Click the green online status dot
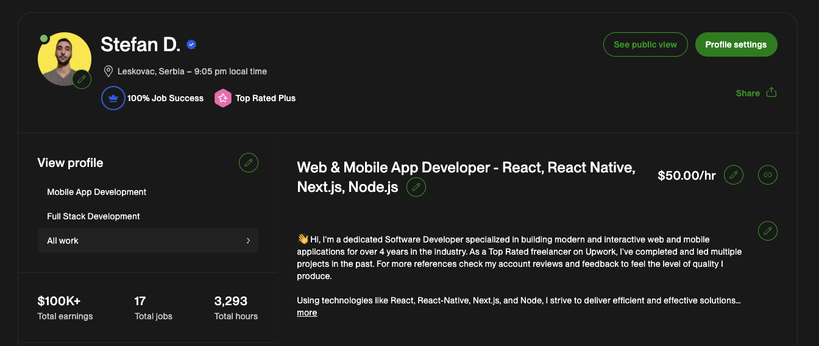The width and height of the screenshot is (819, 346). point(44,39)
